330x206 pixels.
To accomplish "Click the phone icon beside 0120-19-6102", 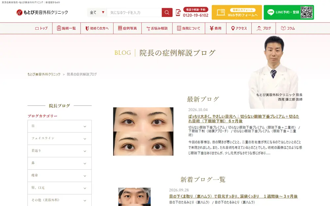I will click(178, 13).
